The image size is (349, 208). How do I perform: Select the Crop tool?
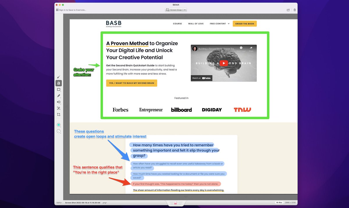point(58,114)
